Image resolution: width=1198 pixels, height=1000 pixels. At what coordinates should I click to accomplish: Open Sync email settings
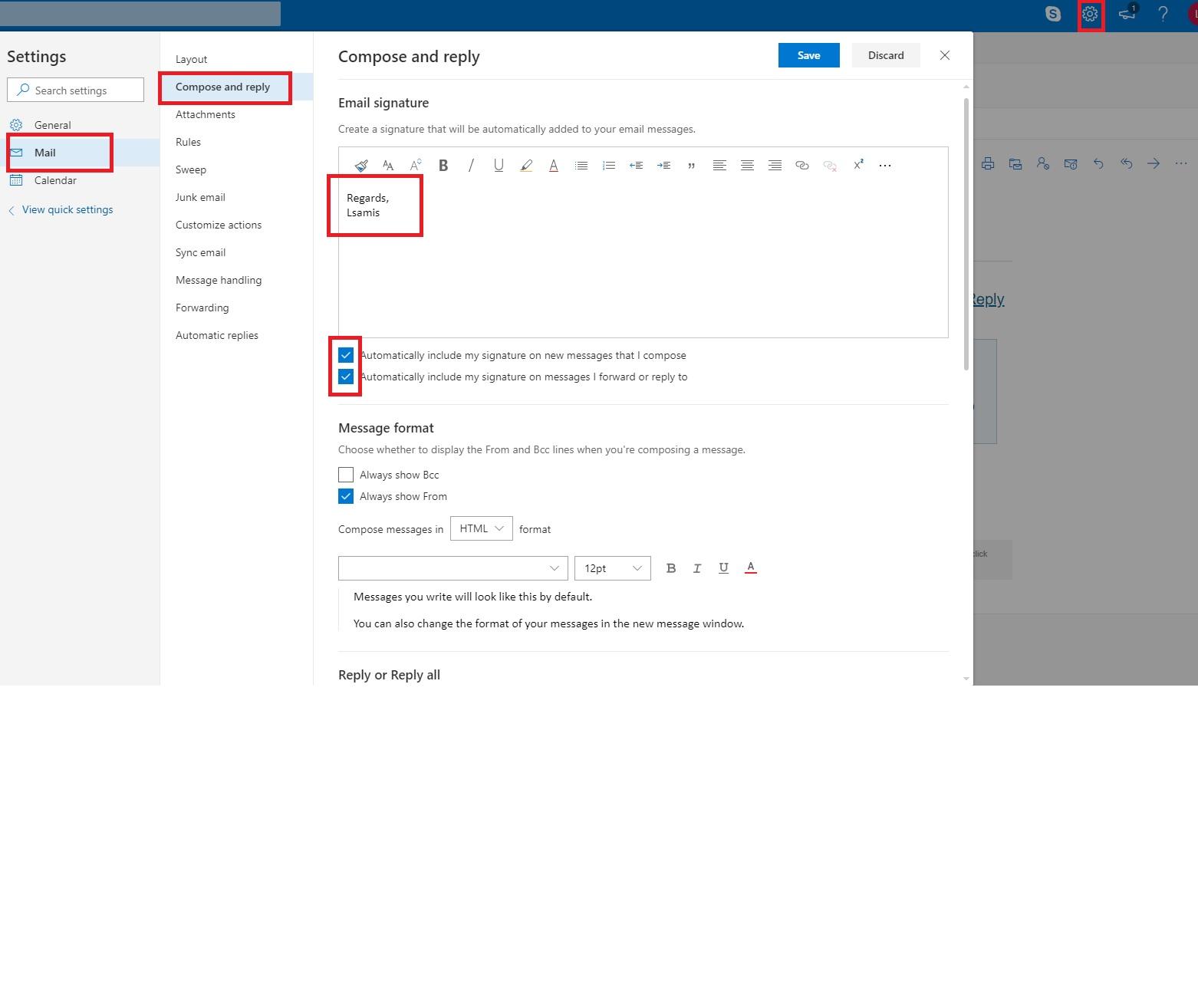(x=200, y=252)
